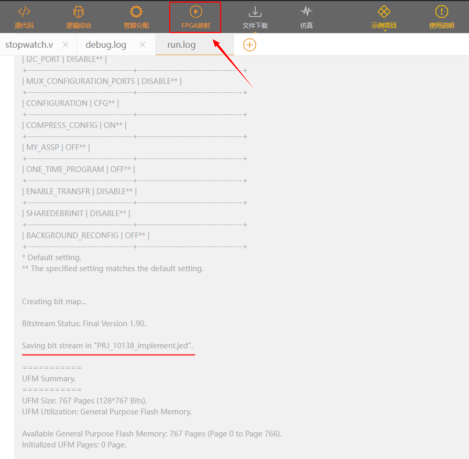Switch to the debug.log tab
The width and height of the screenshot is (469, 459).
point(106,45)
